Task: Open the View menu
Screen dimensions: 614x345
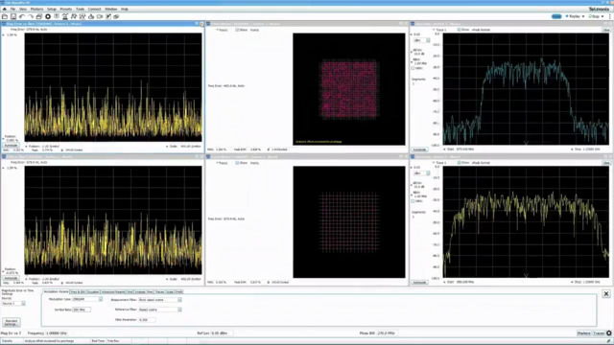Action: pos(23,9)
